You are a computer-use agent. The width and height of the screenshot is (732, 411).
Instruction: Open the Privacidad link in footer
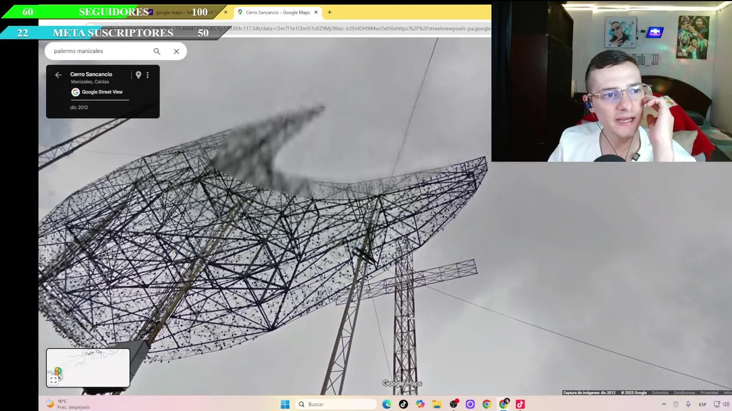[709, 393]
